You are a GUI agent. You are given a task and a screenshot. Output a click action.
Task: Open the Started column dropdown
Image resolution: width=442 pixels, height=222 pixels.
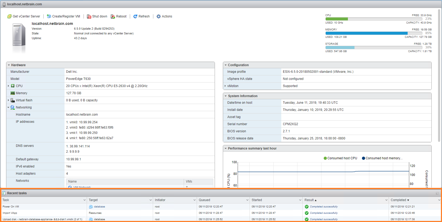tap(300, 200)
